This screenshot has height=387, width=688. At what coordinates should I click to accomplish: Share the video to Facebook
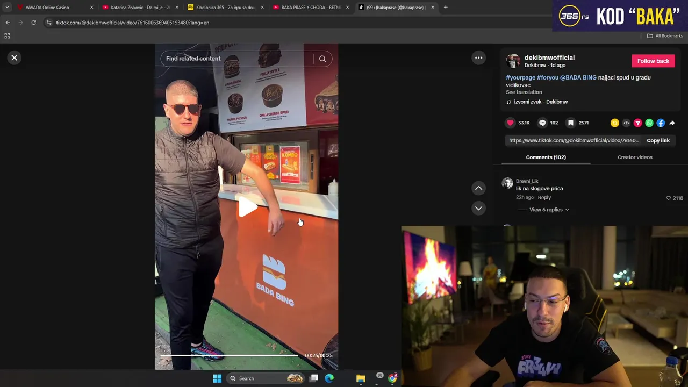click(661, 123)
